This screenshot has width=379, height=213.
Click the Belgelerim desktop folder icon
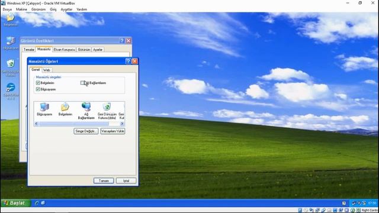tap(11, 17)
